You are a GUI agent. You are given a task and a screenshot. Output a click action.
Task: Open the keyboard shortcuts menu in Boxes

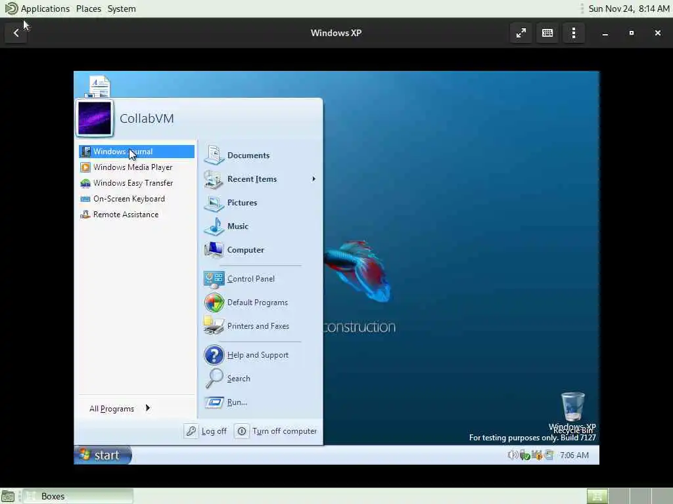click(x=547, y=33)
